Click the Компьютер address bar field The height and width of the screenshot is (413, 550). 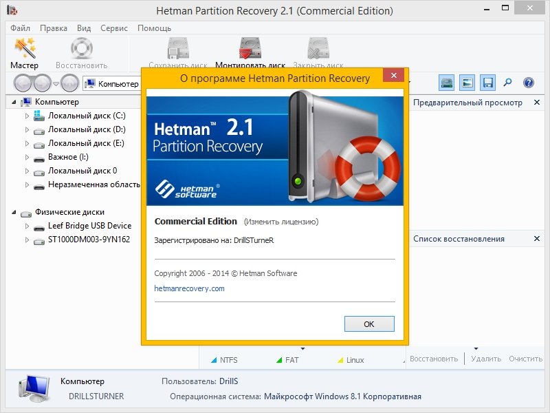tap(112, 83)
